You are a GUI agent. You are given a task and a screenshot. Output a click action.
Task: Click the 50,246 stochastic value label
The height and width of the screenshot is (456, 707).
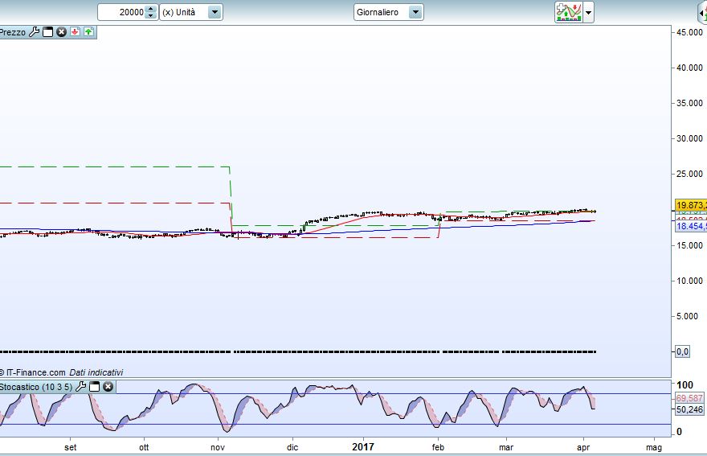pyautogui.click(x=689, y=409)
